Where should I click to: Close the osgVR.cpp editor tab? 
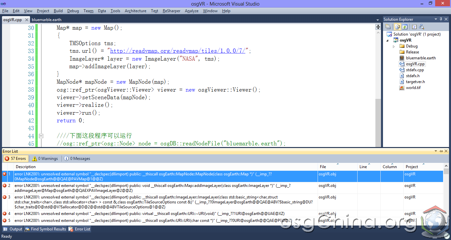(27, 20)
